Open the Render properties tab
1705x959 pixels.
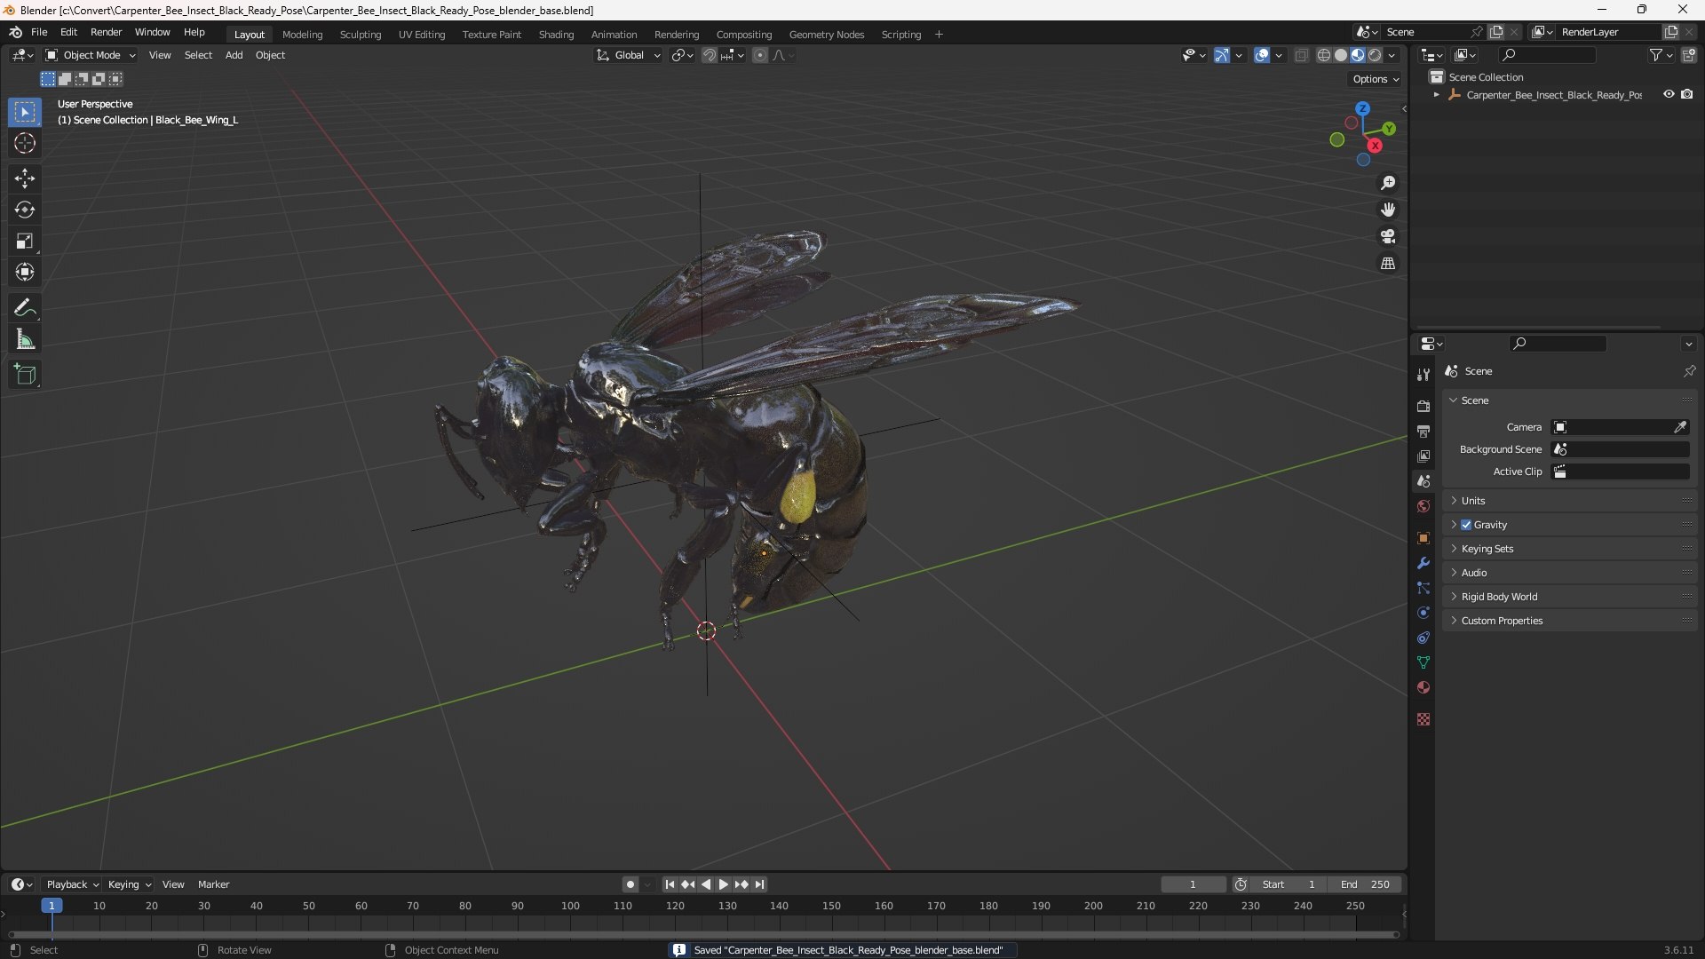click(1423, 406)
